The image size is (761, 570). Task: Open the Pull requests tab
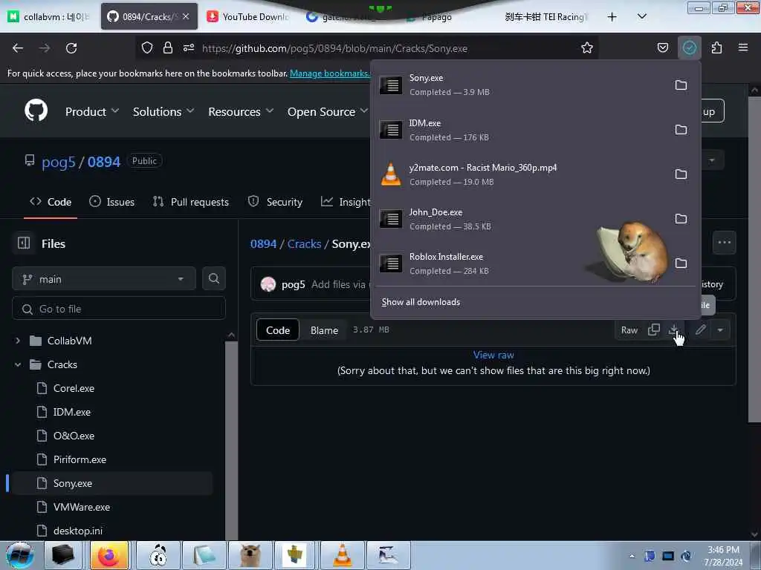click(191, 202)
